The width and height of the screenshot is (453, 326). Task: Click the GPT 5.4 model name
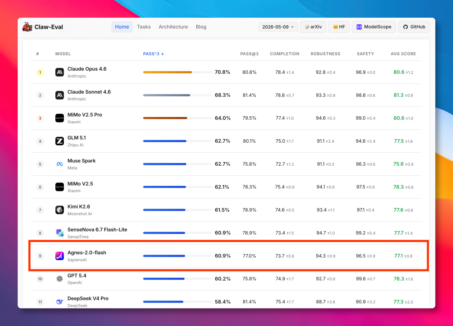point(77,276)
